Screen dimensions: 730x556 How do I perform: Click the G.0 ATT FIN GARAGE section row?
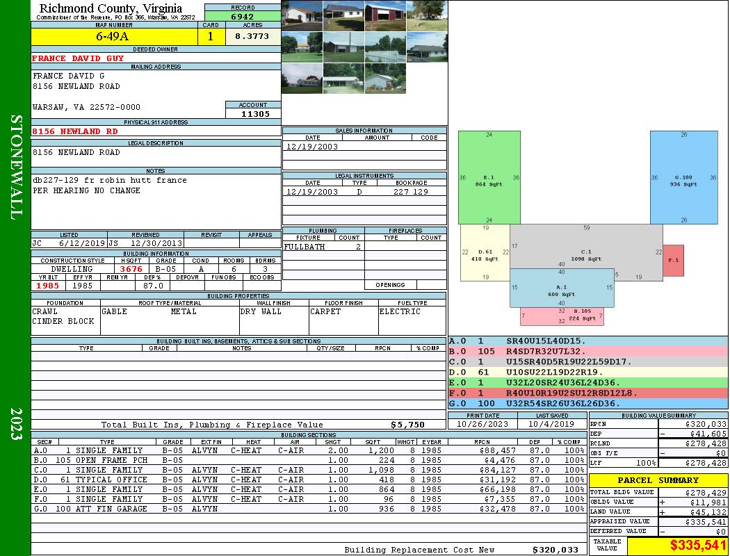coord(309,509)
